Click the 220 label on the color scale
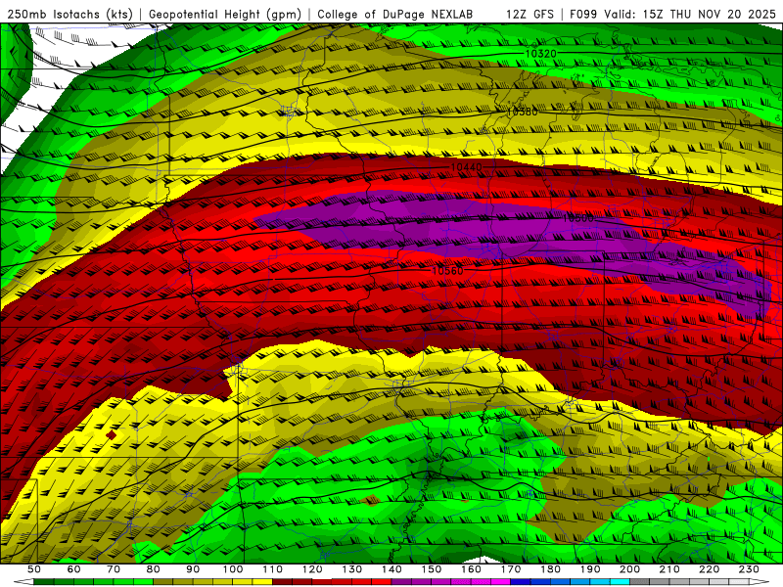This screenshot has height=587, width=783. [x=709, y=569]
